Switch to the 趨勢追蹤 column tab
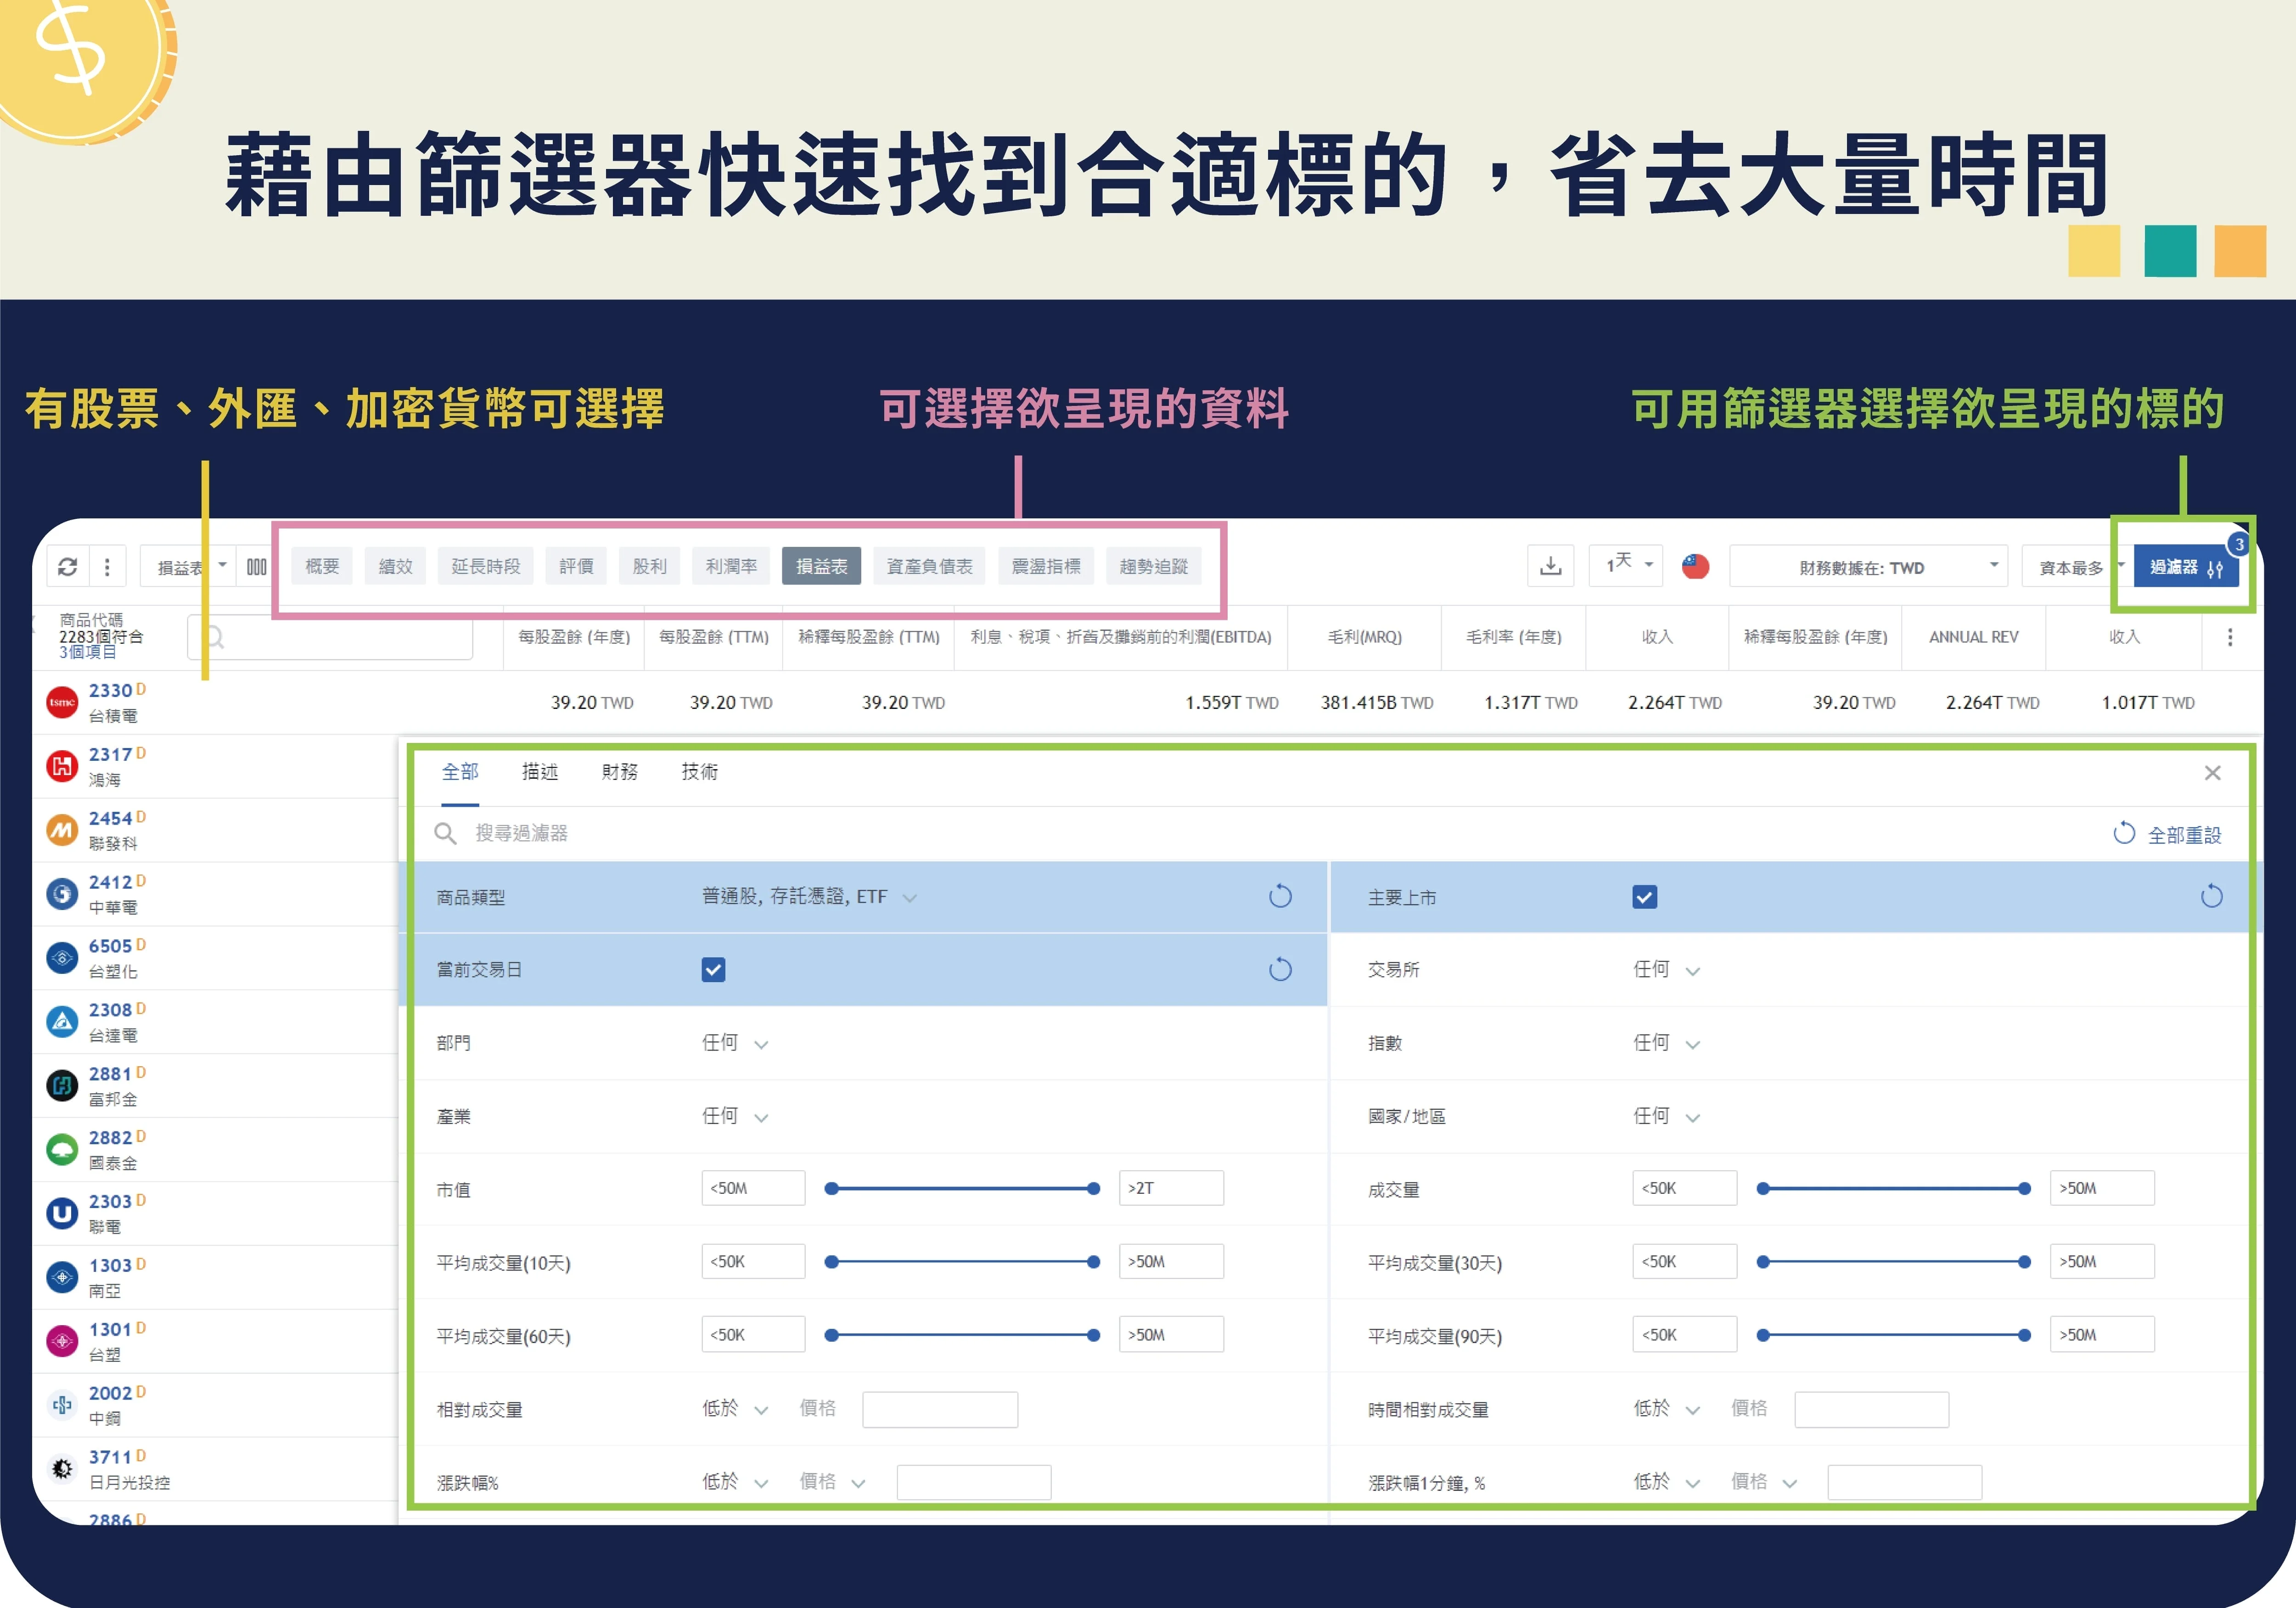The height and width of the screenshot is (1608, 2296). click(1154, 566)
